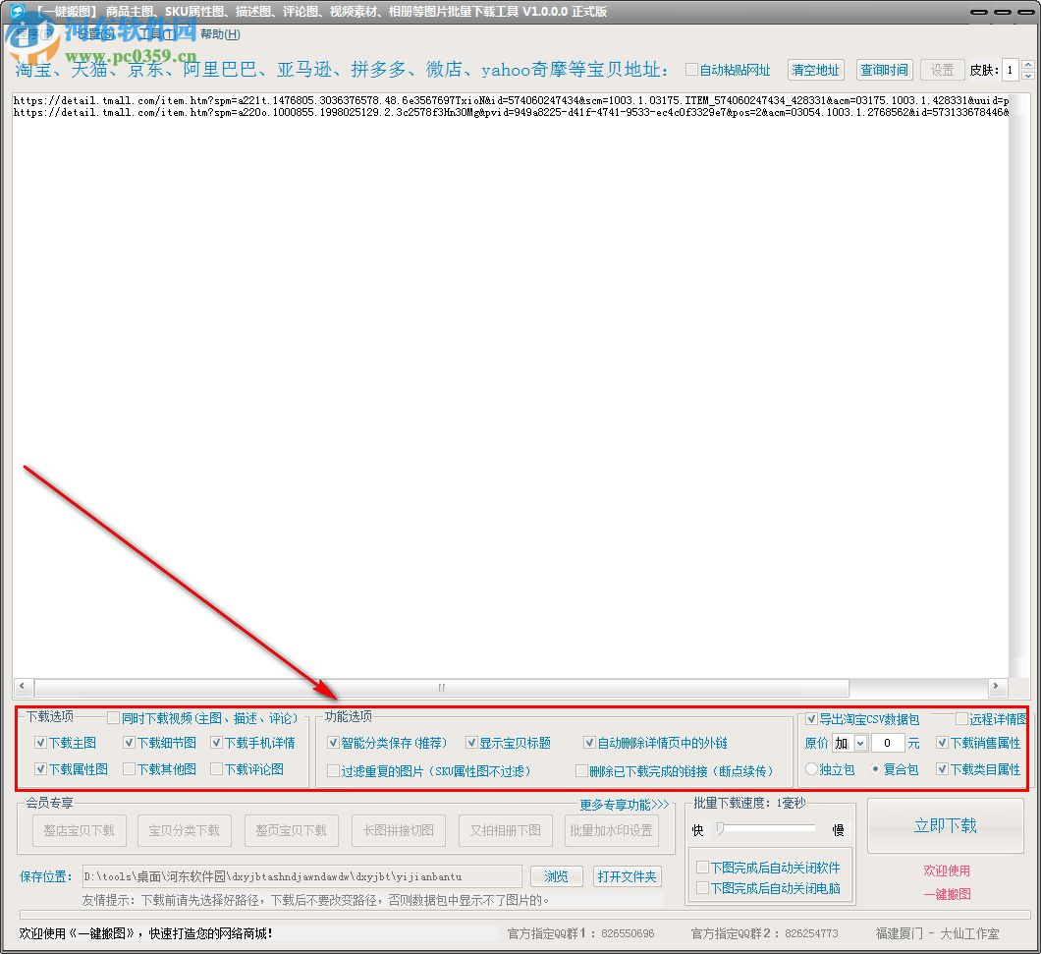
Task: Click the 查询时间 button
Action: (x=884, y=70)
